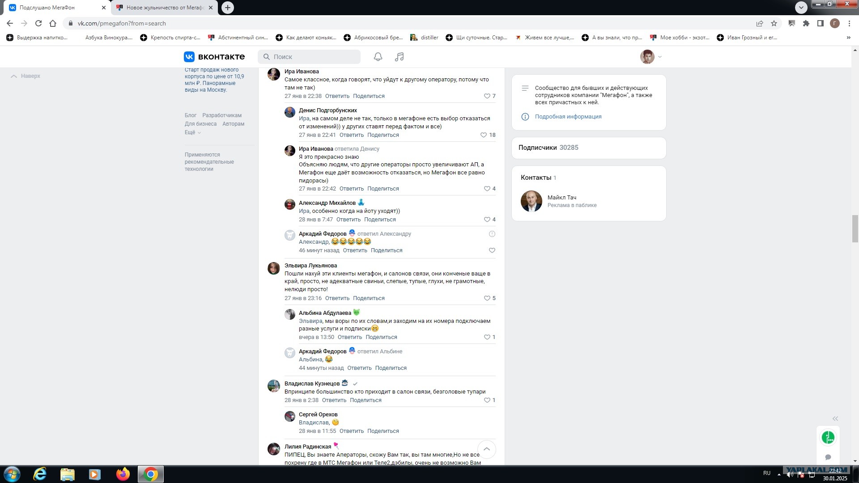Click the green chat widget icon
This screenshot has height=483, width=859.
pyautogui.click(x=828, y=437)
